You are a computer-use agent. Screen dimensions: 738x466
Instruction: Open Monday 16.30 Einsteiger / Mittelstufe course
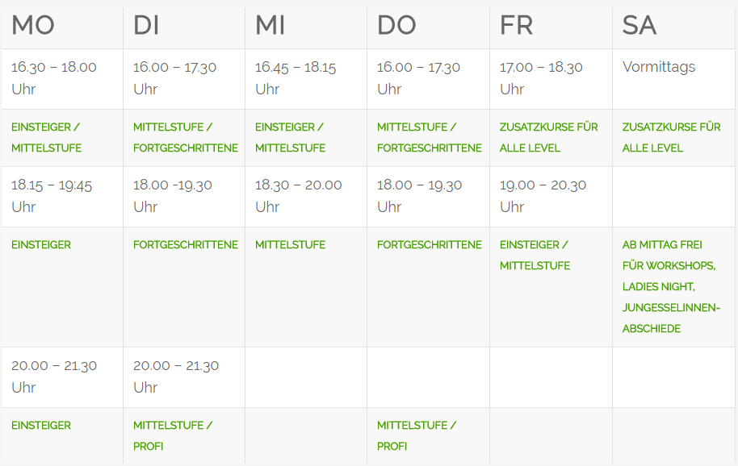pos(46,137)
